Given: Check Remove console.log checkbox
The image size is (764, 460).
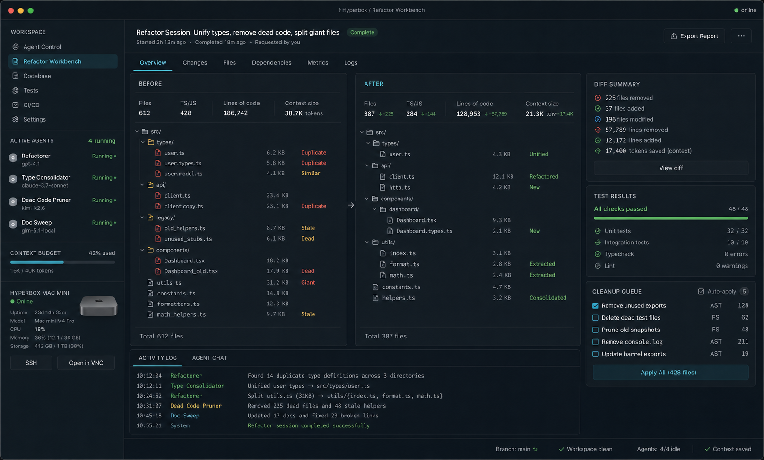Looking at the screenshot, I should [x=596, y=342].
